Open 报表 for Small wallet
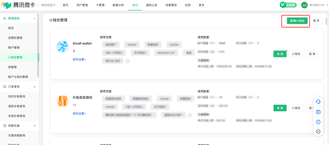The image size is (329, 145). (x=312, y=54)
